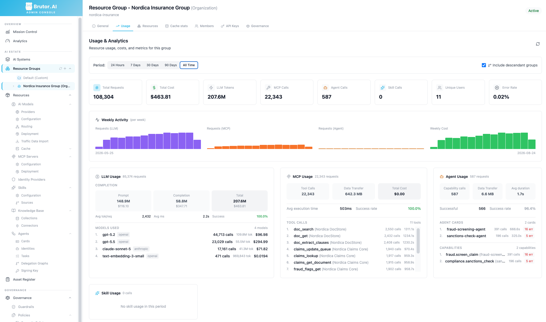Click the MCP Calls wrench icon
Viewport: 546px width, 322px height.
(268, 88)
